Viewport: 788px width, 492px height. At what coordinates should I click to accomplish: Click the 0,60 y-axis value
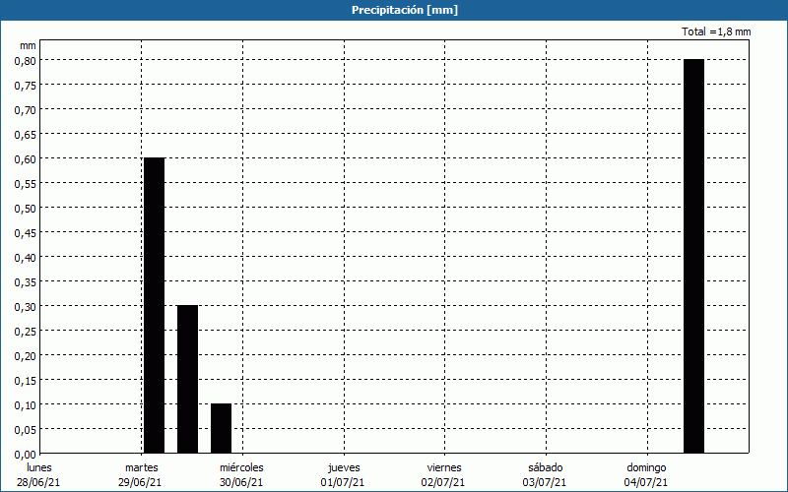tap(26, 159)
